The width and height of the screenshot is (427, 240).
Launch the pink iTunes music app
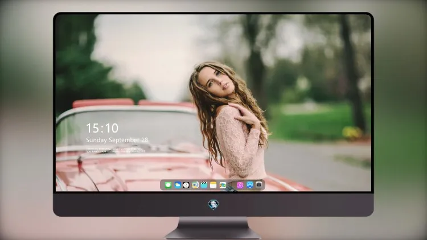(x=240, y=185)
